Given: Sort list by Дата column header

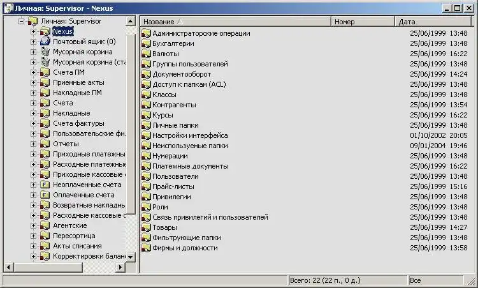Looking at the screenshot, I should [x=433, y=22].
